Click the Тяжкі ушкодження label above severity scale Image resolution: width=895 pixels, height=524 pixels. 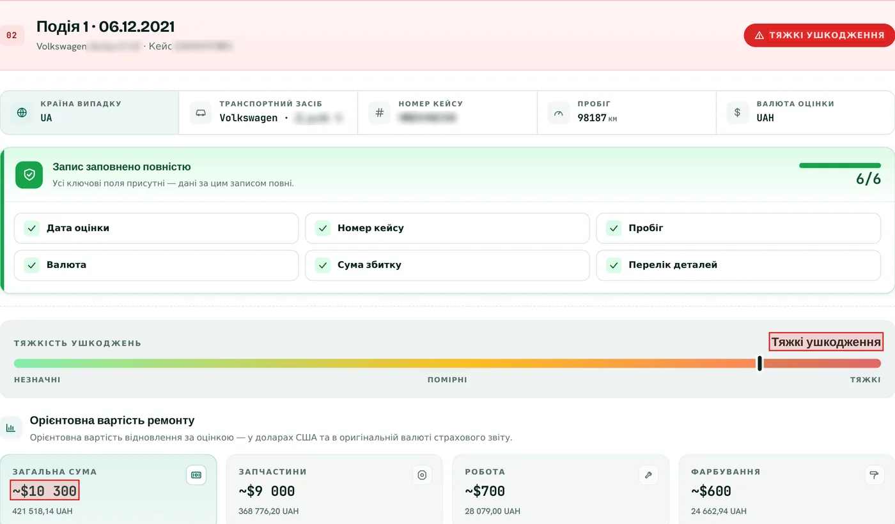(826, 342)
